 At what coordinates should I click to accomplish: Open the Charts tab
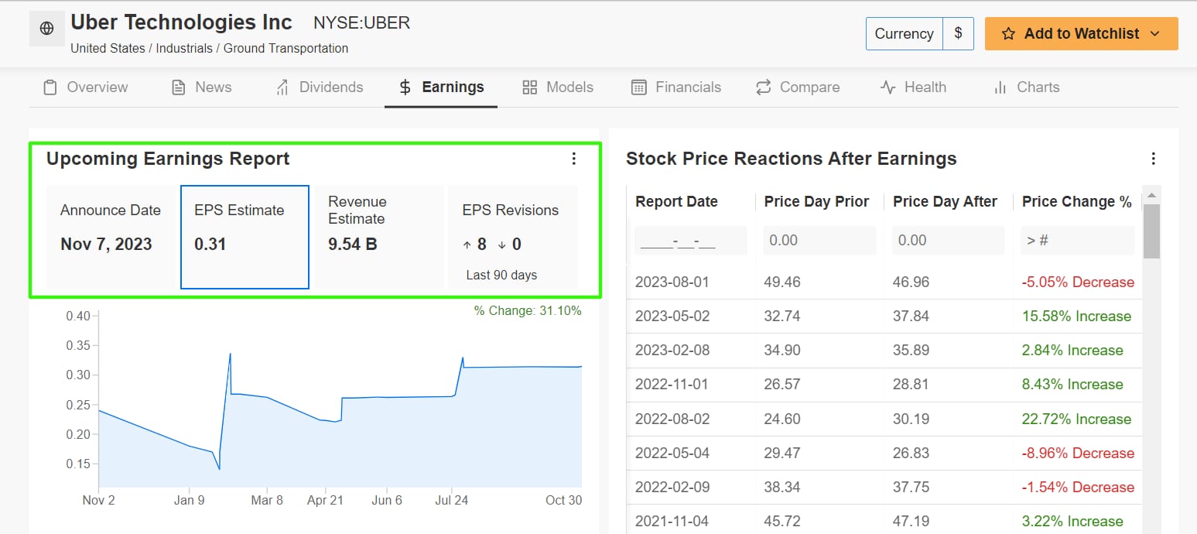(x=1026, y=87)
